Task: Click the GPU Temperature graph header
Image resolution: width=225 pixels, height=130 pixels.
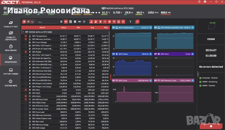Action: click(x=132, y=27)
